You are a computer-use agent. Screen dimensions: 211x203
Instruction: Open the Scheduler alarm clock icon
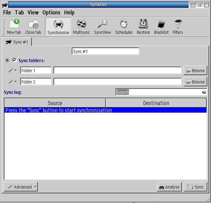[x=124, y=27]
